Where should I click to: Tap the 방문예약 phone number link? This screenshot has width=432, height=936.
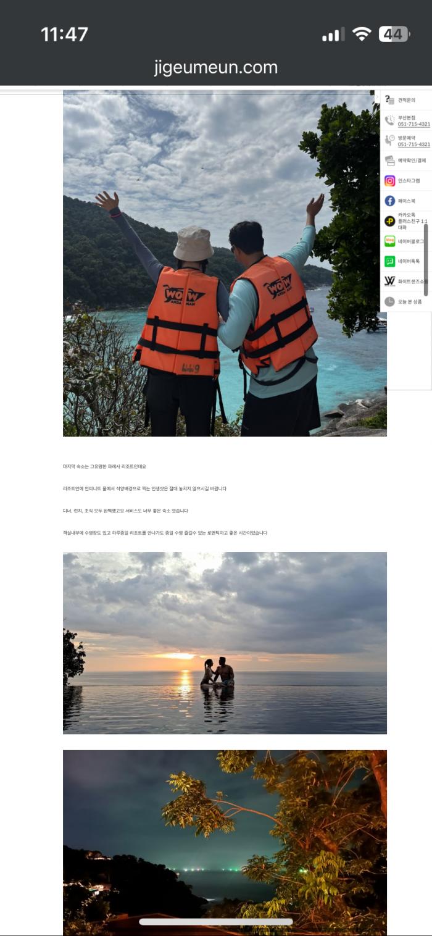[x=413, y=144]
